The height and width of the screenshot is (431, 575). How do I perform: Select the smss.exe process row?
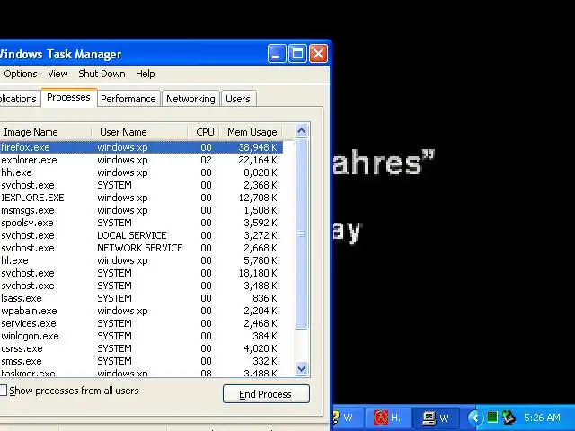[x=141, y=361]
